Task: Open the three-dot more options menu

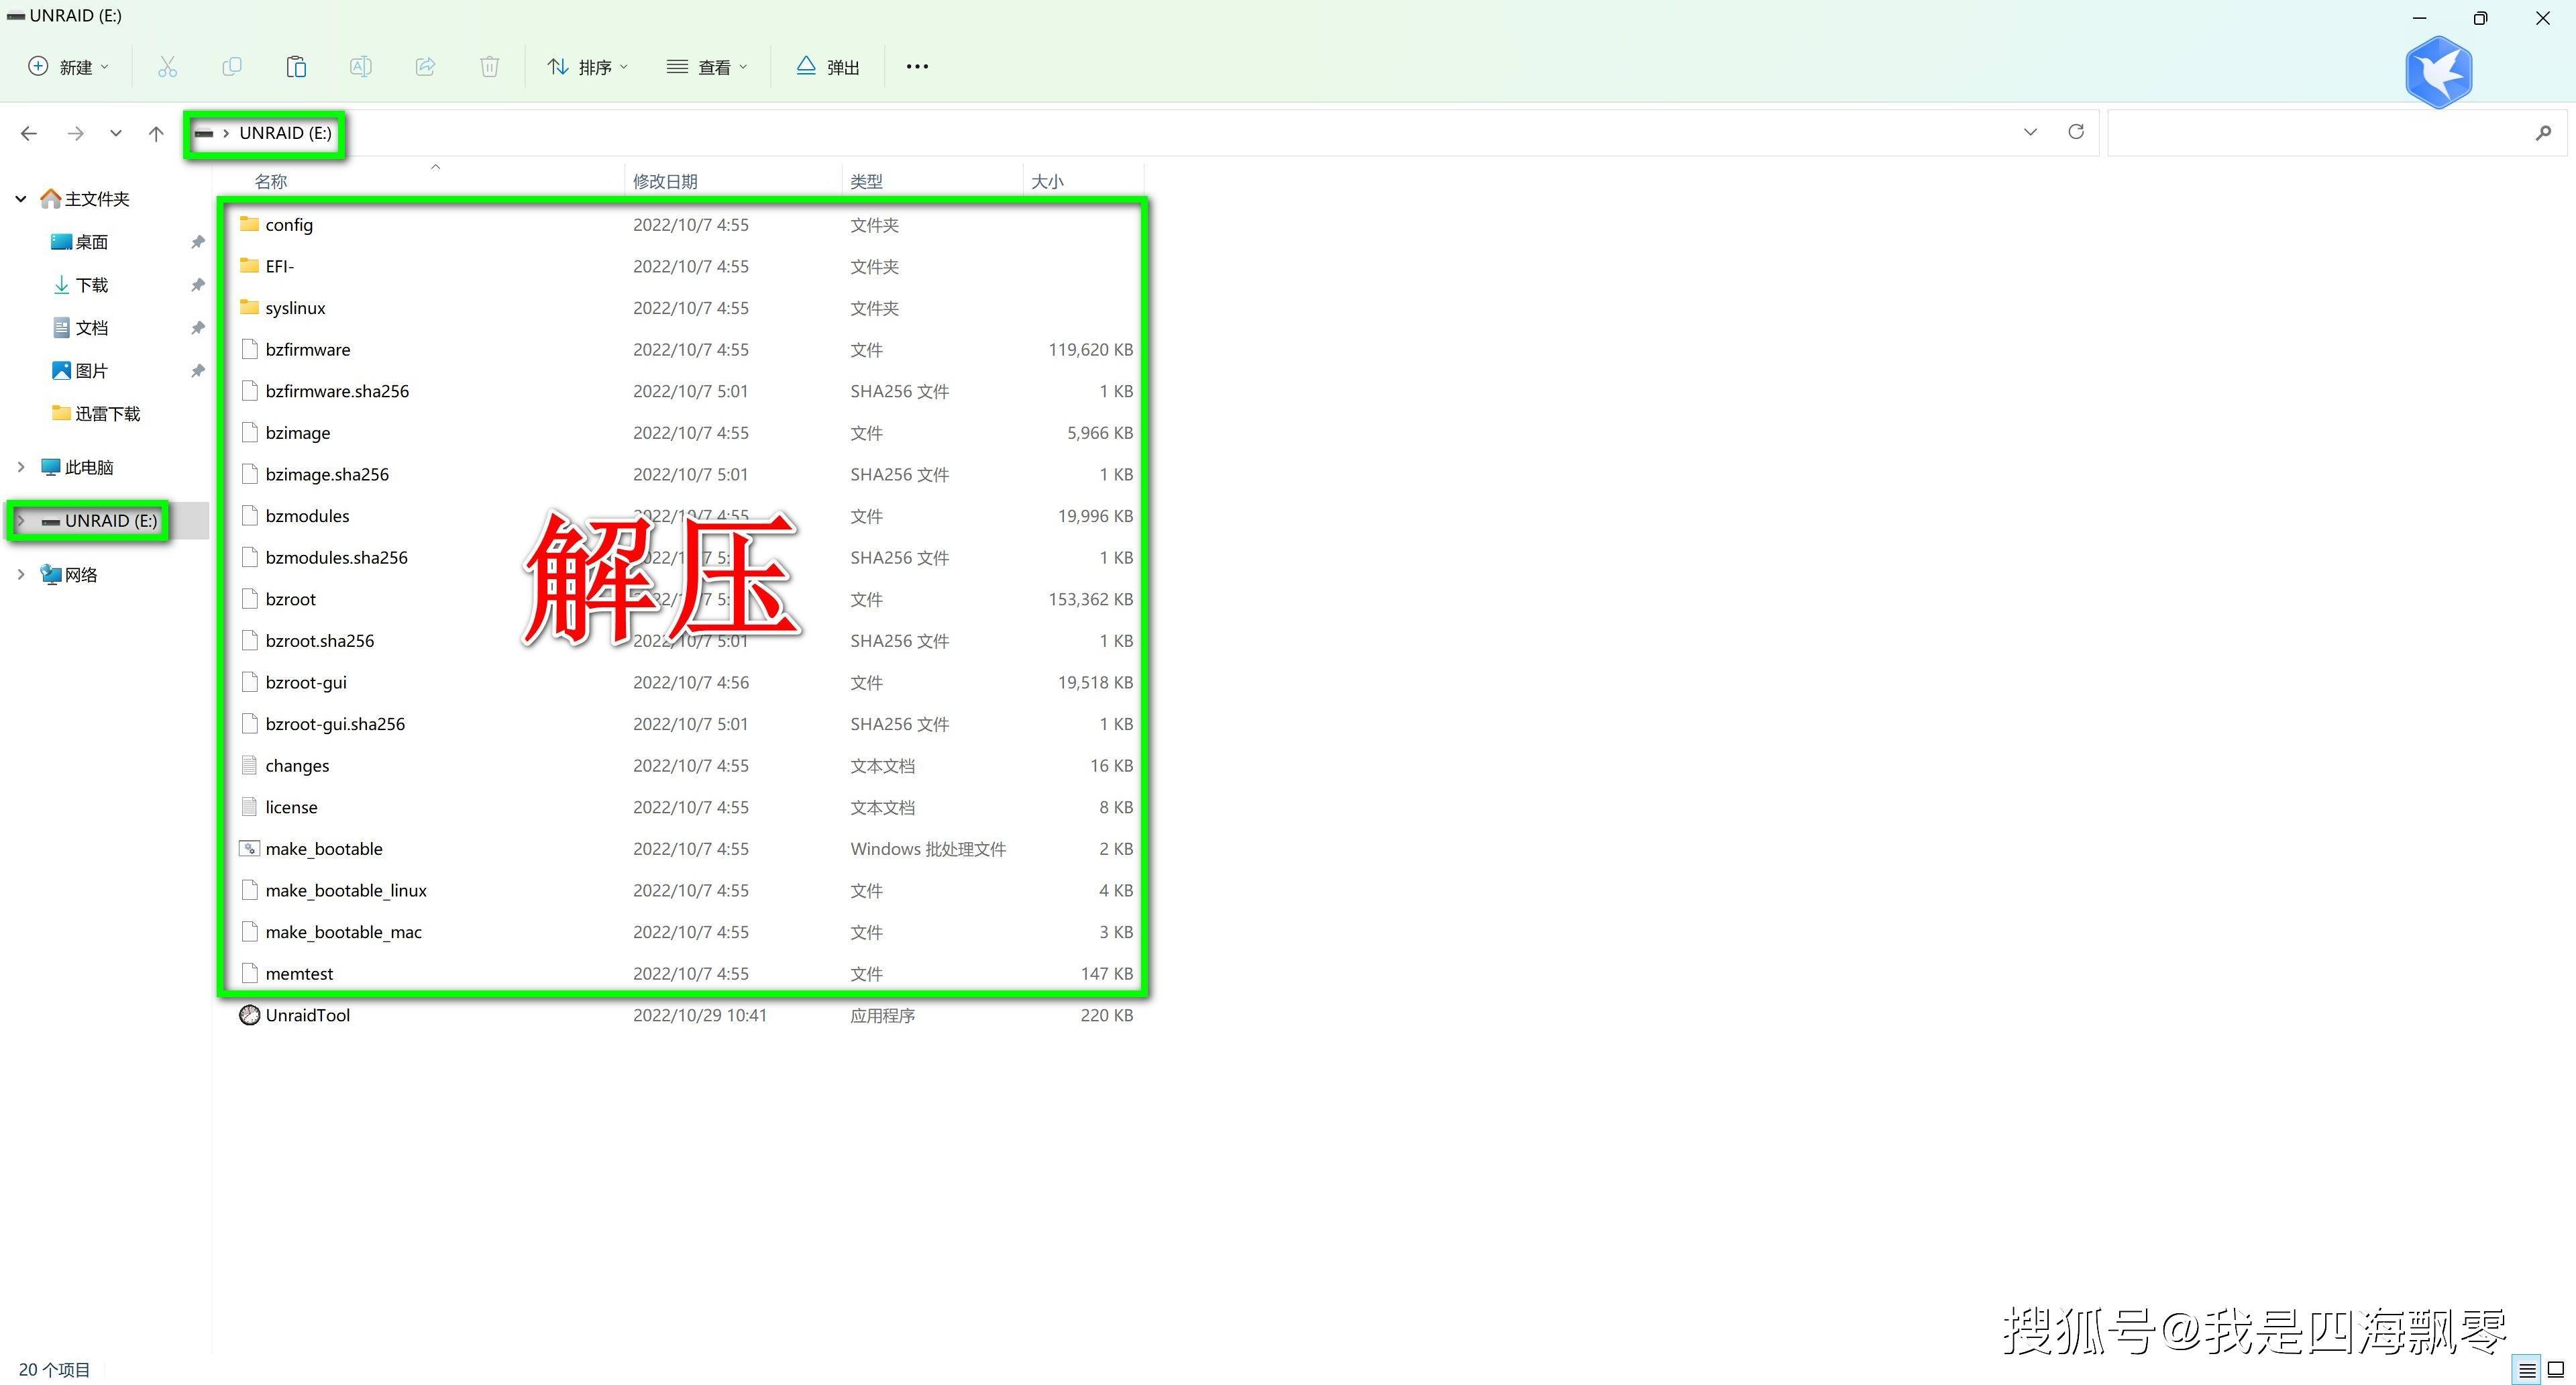Action: (x=917, y=67)
